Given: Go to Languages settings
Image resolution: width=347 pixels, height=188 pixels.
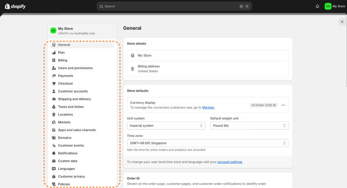Looking at the screenshot, I should coord(82,168).
